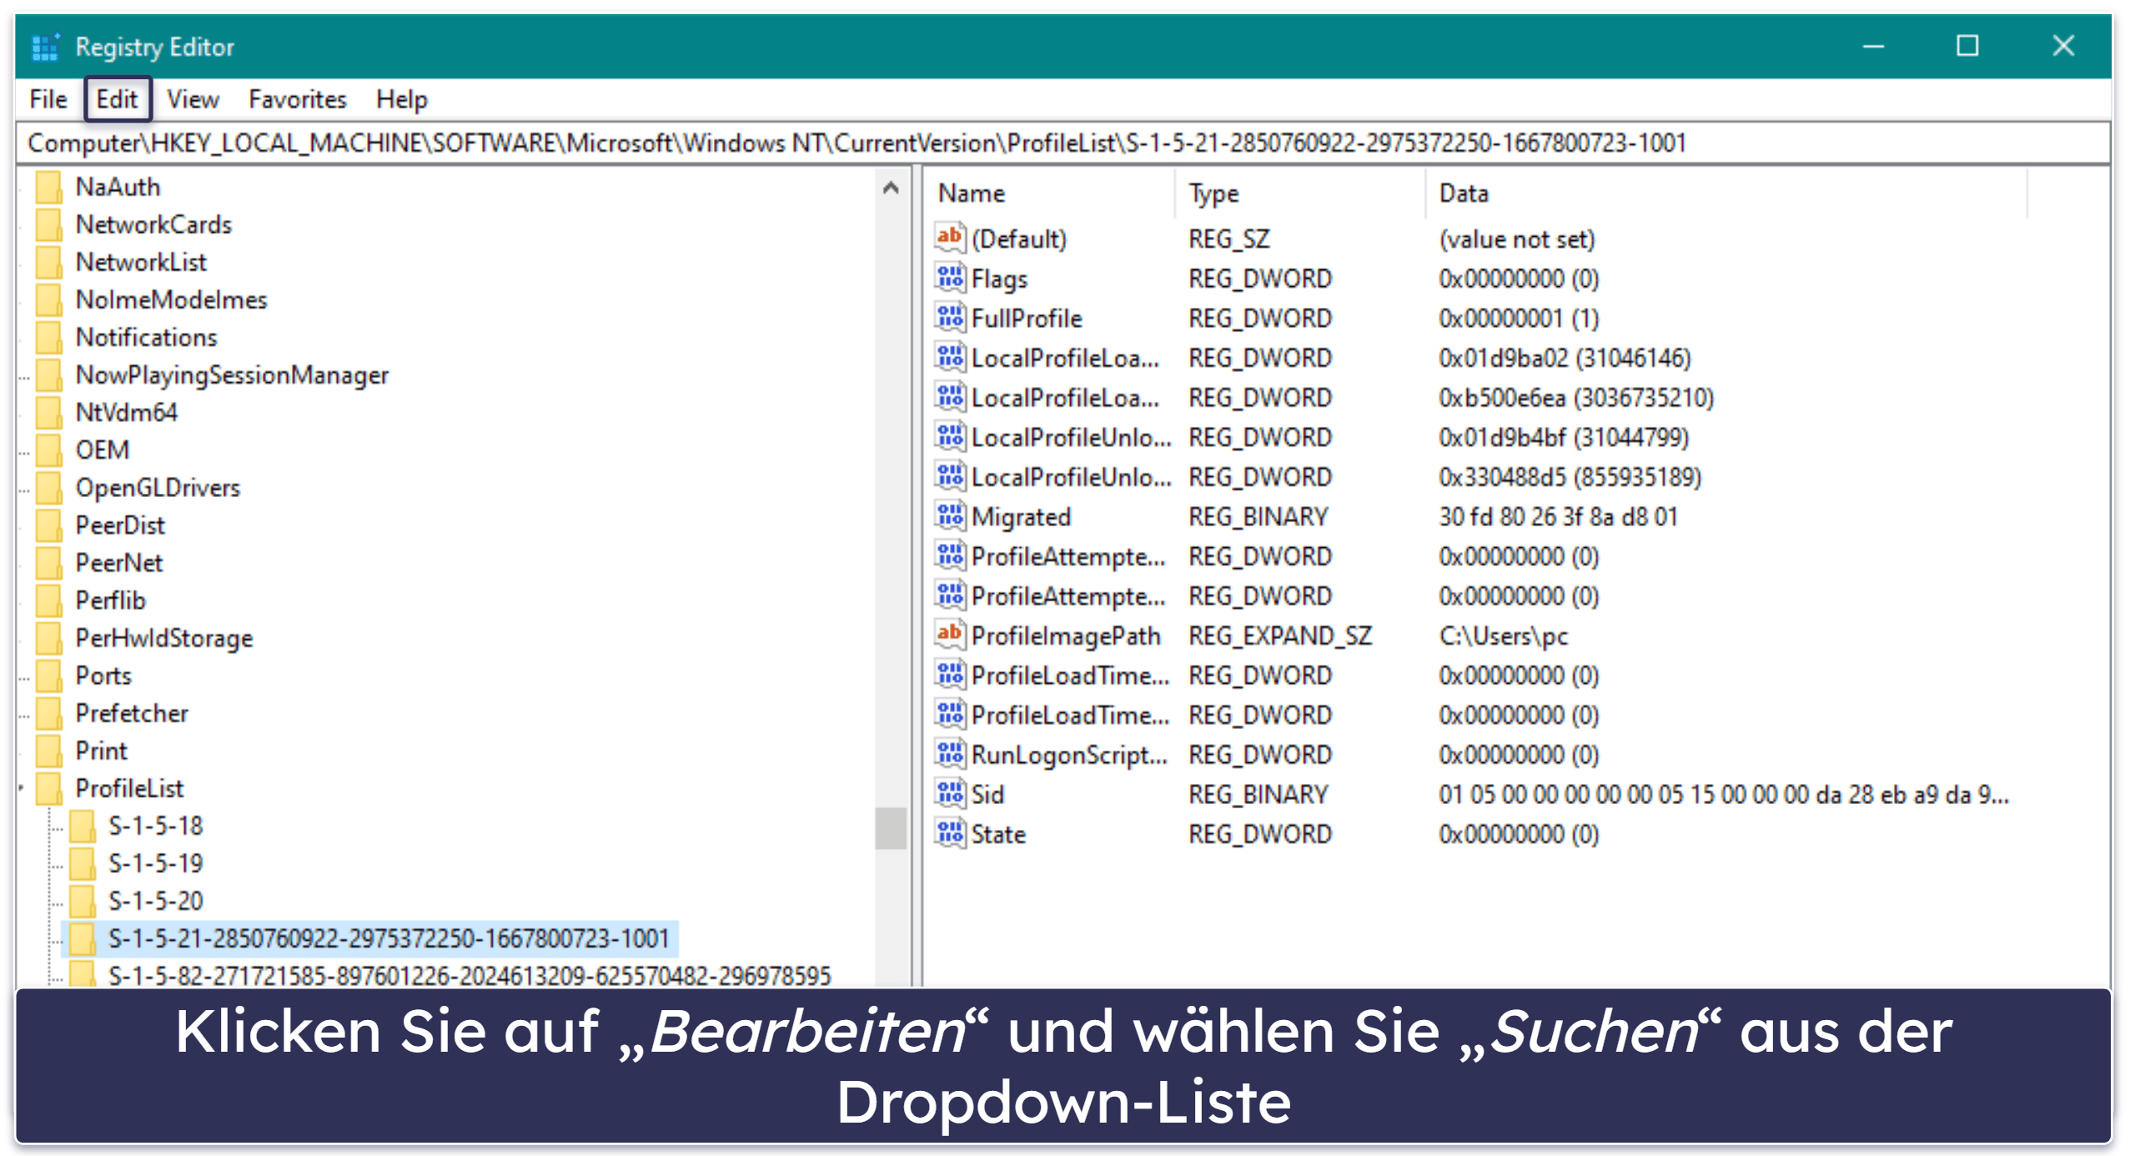Collapse the ProfileList tree node
Image resolution: width=2130 pixels, height=1156 pixels.
[23, 788]
